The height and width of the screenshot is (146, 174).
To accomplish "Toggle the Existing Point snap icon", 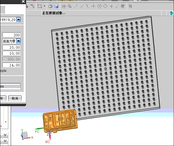I will [x=111, y=6].
